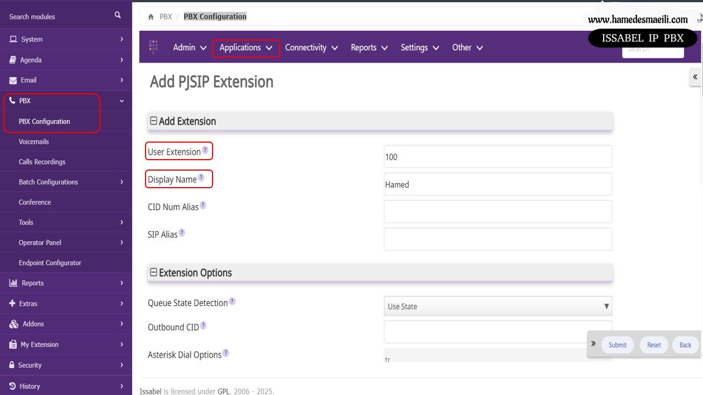Open the Applications menu

tap(246, 48)
